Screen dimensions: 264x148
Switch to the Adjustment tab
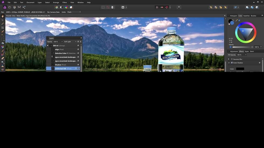234,51
